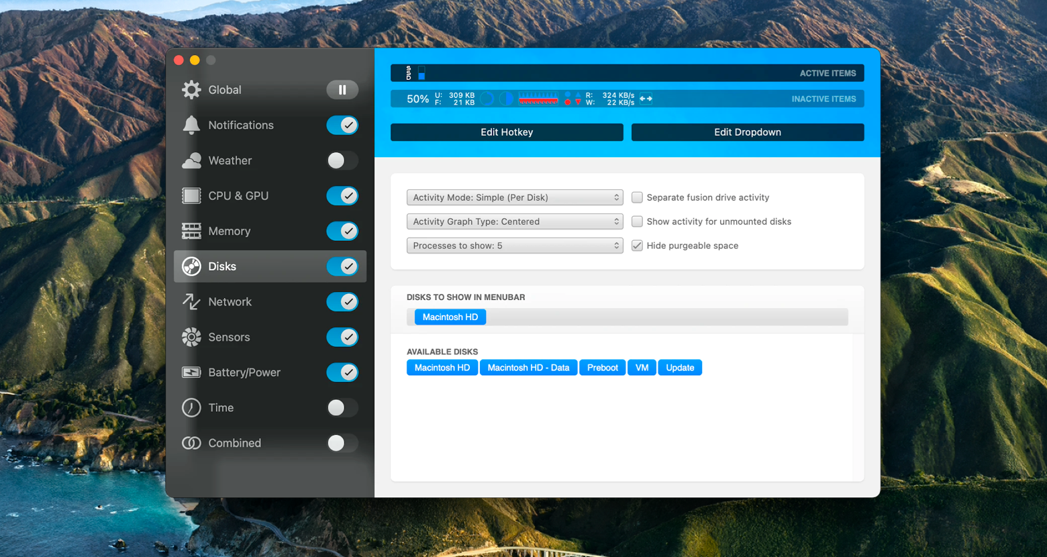The height and width of the screenshot is (557, 1047).
Task: Click the DISKS TO SHOW IN MENUBAR heading
Action: (466, 297)
